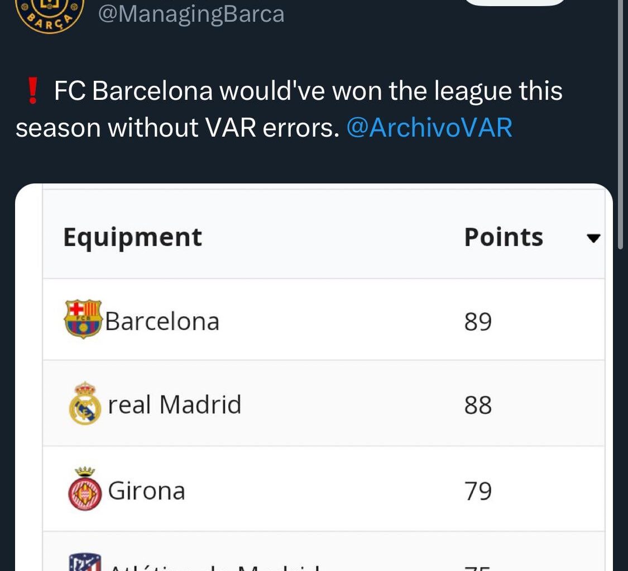628x571 pixels.
Task: Select the Girona team name
Action: pyautogui.click(x=146, y=491)
